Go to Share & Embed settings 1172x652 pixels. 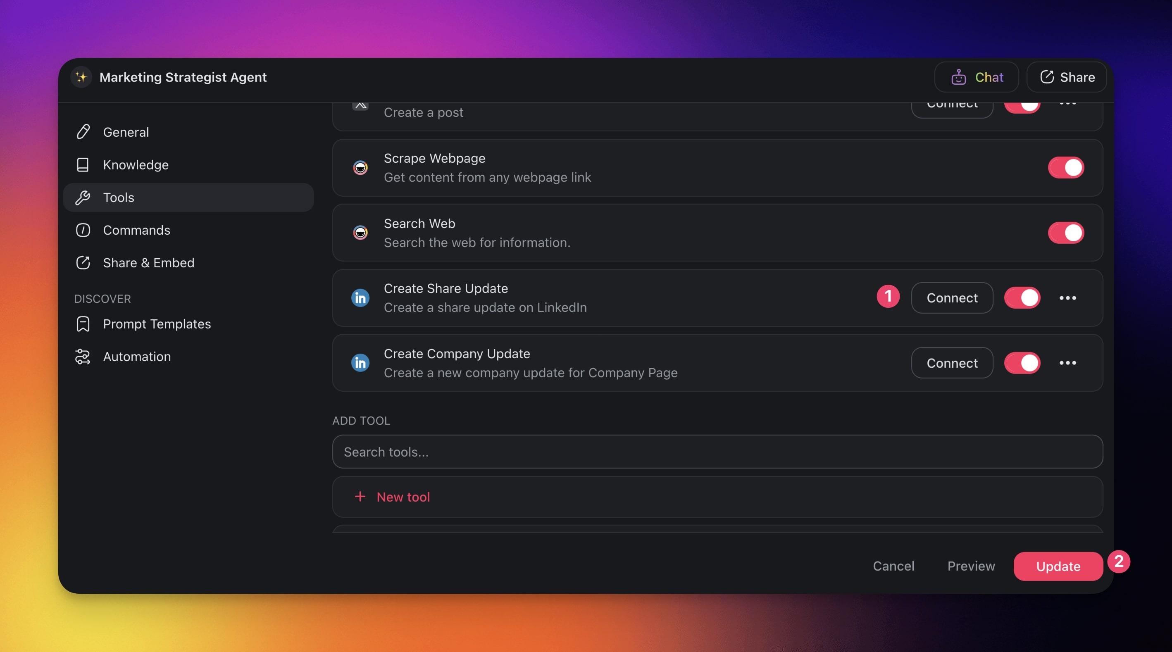[148, 263]
